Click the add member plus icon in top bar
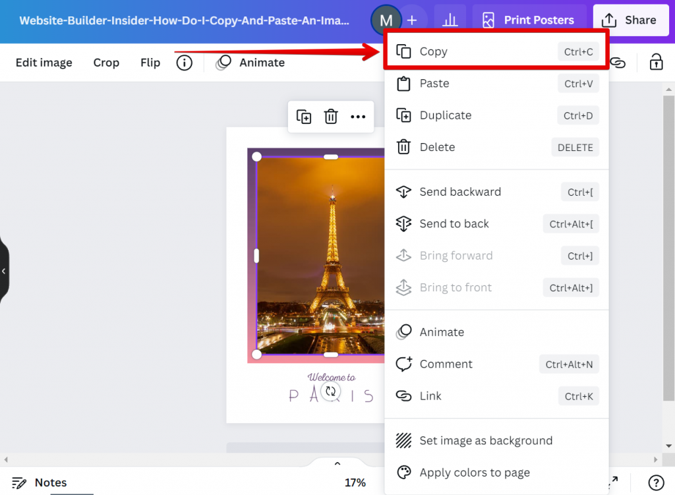This screenshot has width=675, height=495. tap(413, 20)
